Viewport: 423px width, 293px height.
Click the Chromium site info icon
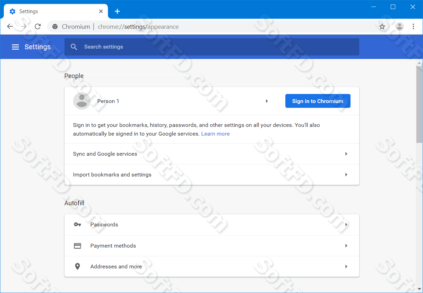point(55,27)
